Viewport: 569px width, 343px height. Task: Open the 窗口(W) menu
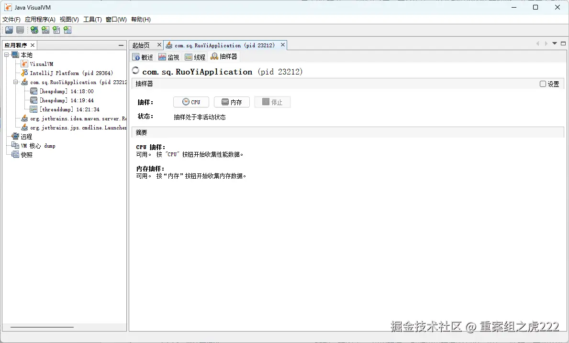click(116, 20)
